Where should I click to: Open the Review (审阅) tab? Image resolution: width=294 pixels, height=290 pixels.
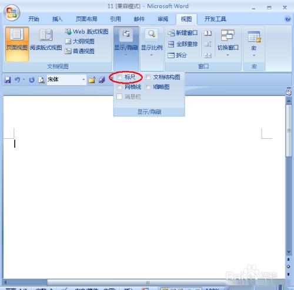click(x=163, y=19)
